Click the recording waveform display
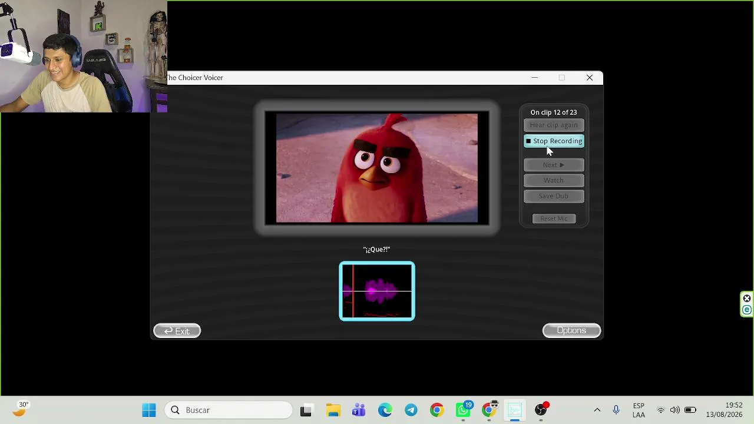Viewport: 754px width, 424px height. [x=377, y=291]
